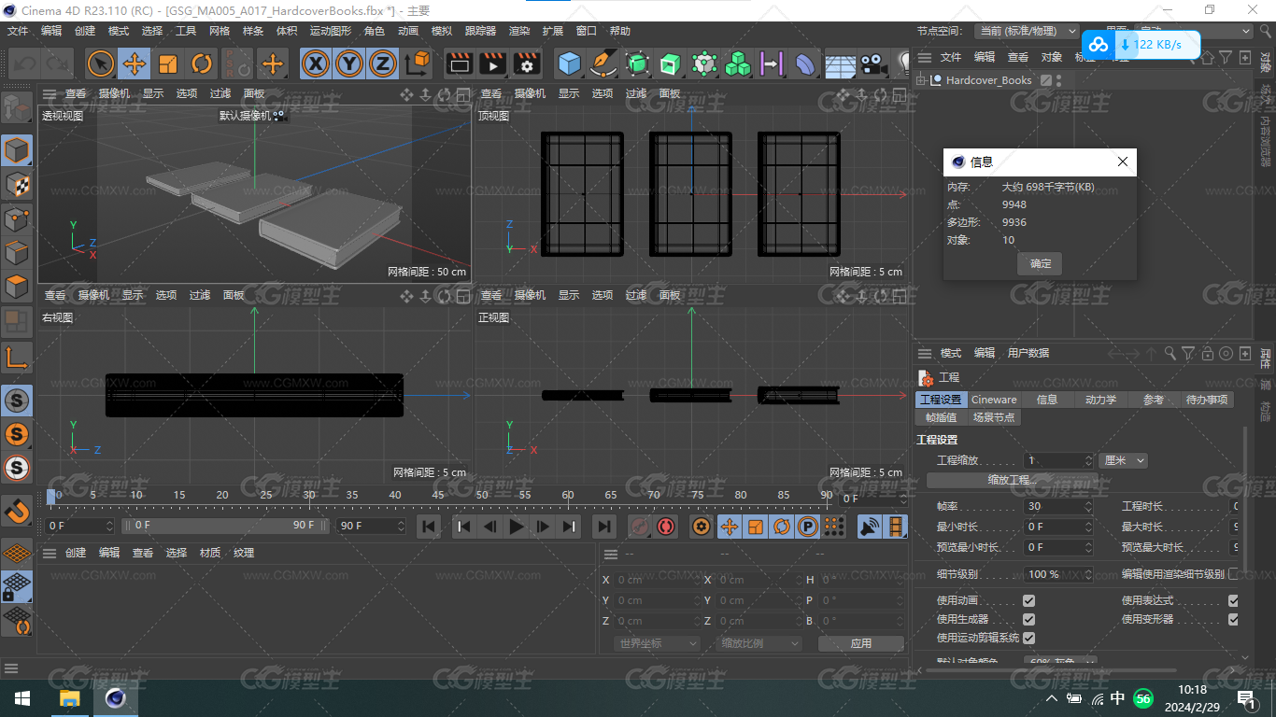Click the red Record Active Objects button
Screen dimensions: 1276x717
639,527
